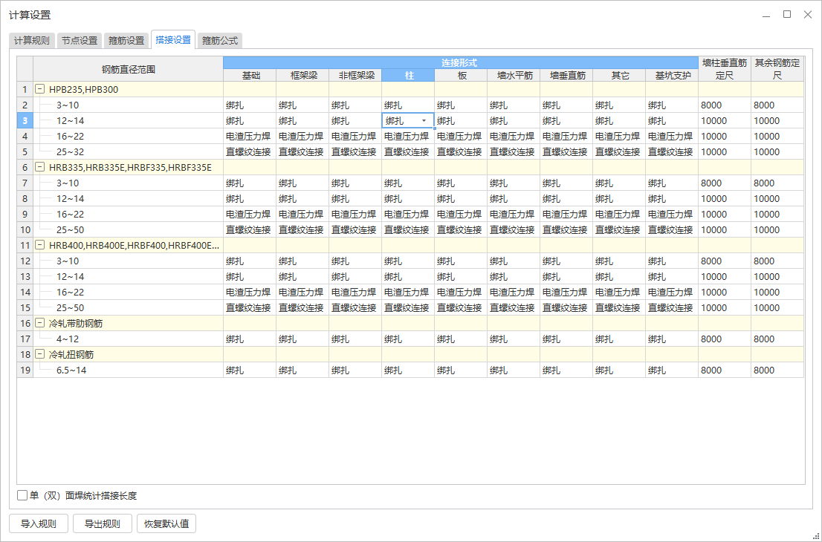Open the 箍筋设置 tab

click(x=126, y=40)
